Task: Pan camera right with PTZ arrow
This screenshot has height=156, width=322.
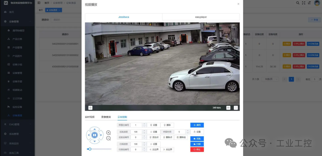Action: tap(101, 135)
